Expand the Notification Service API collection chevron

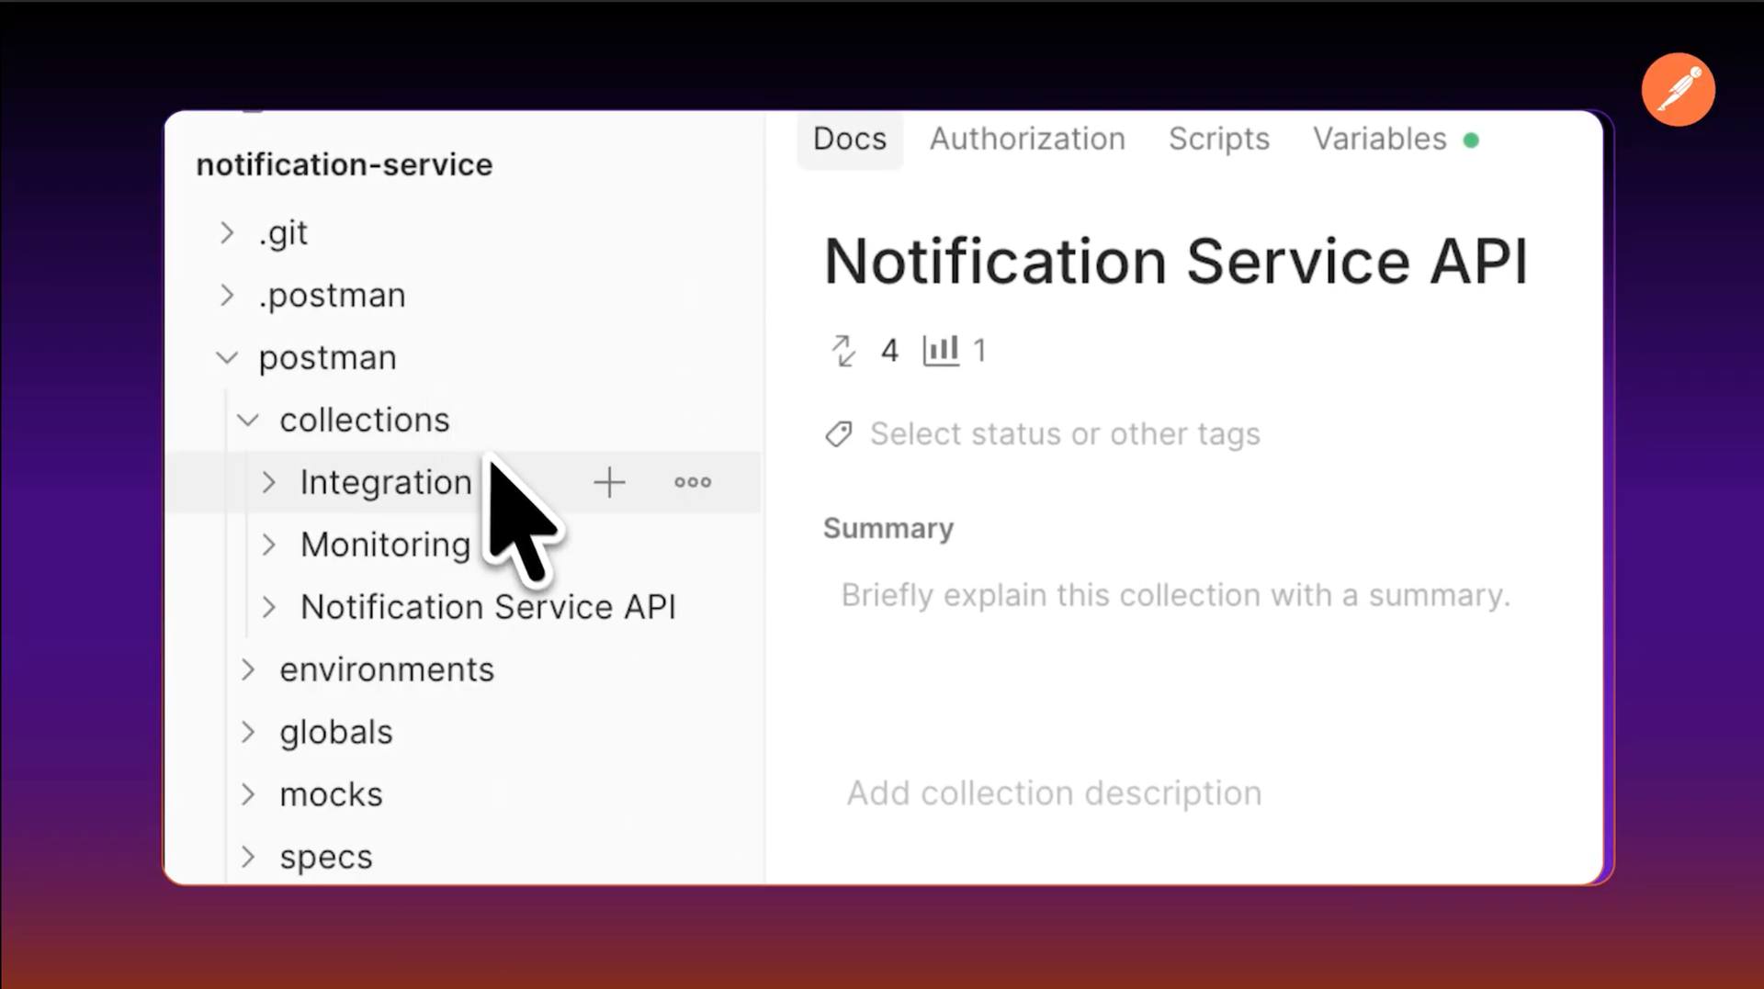point(268,607)
